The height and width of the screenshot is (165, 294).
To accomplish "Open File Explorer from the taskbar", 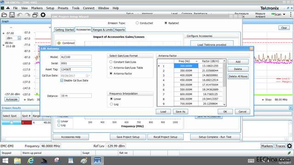I will (17, 161).
